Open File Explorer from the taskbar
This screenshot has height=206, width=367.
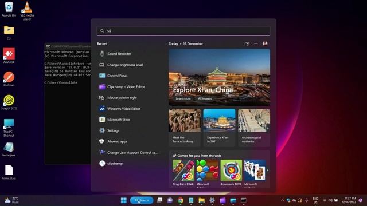click(x=201, y=200)
